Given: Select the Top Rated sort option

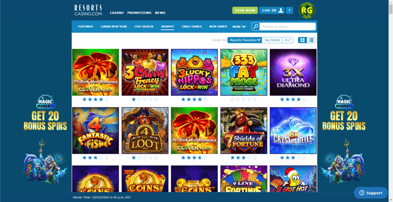Looking at the screenshot, I should 272,40.
